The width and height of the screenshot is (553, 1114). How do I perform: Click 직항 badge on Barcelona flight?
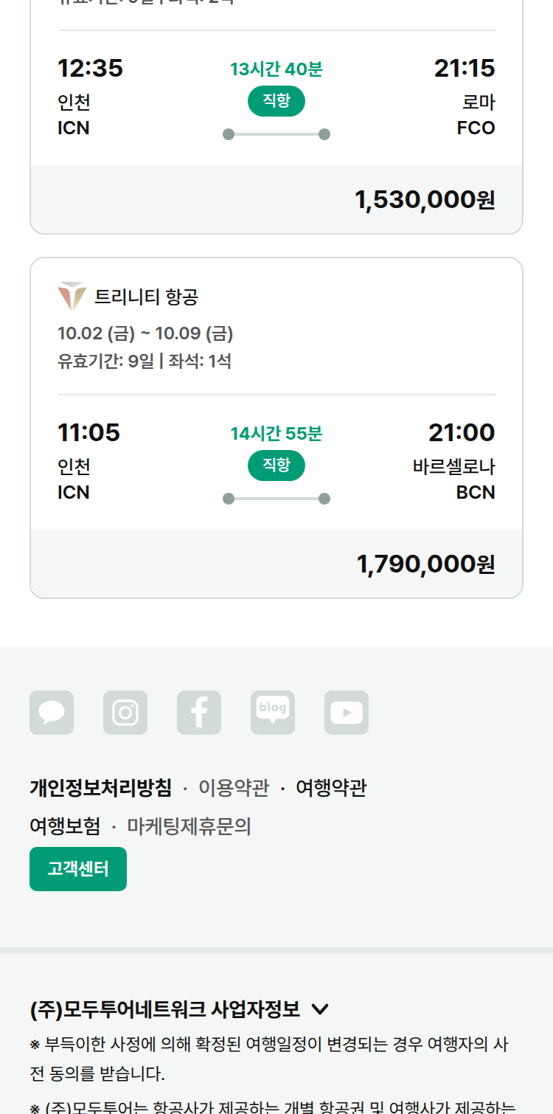point(276,466)
